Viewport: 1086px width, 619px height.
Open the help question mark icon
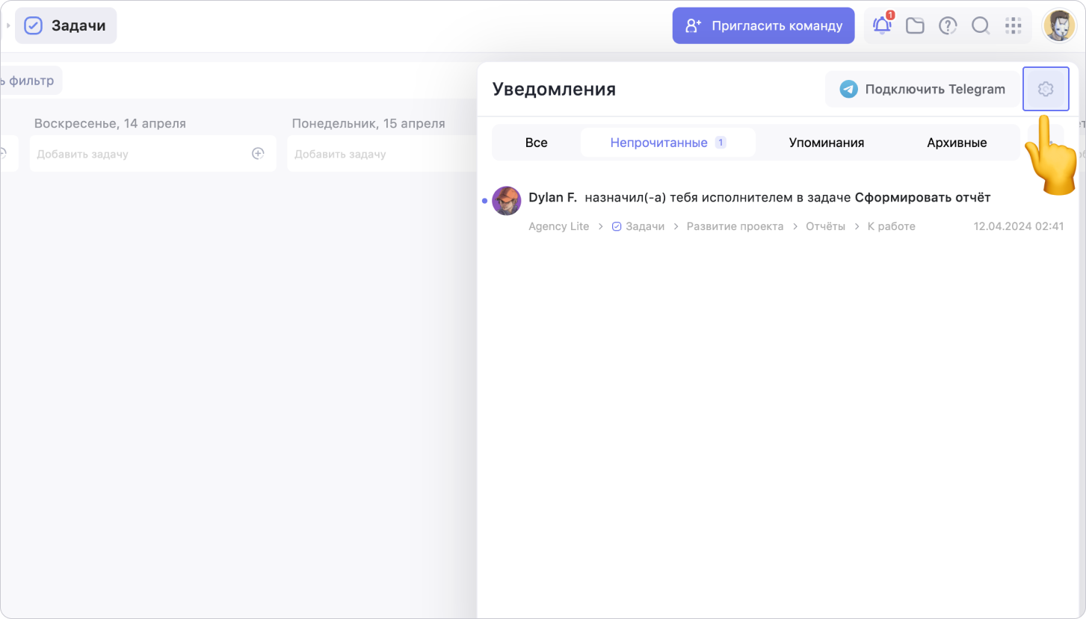point(948,26)
